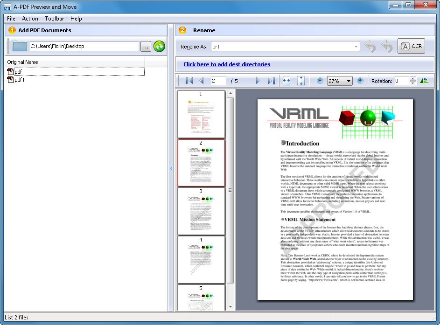
Task: Increase rotation using the up stepper
Action: [x=412, y=78]
